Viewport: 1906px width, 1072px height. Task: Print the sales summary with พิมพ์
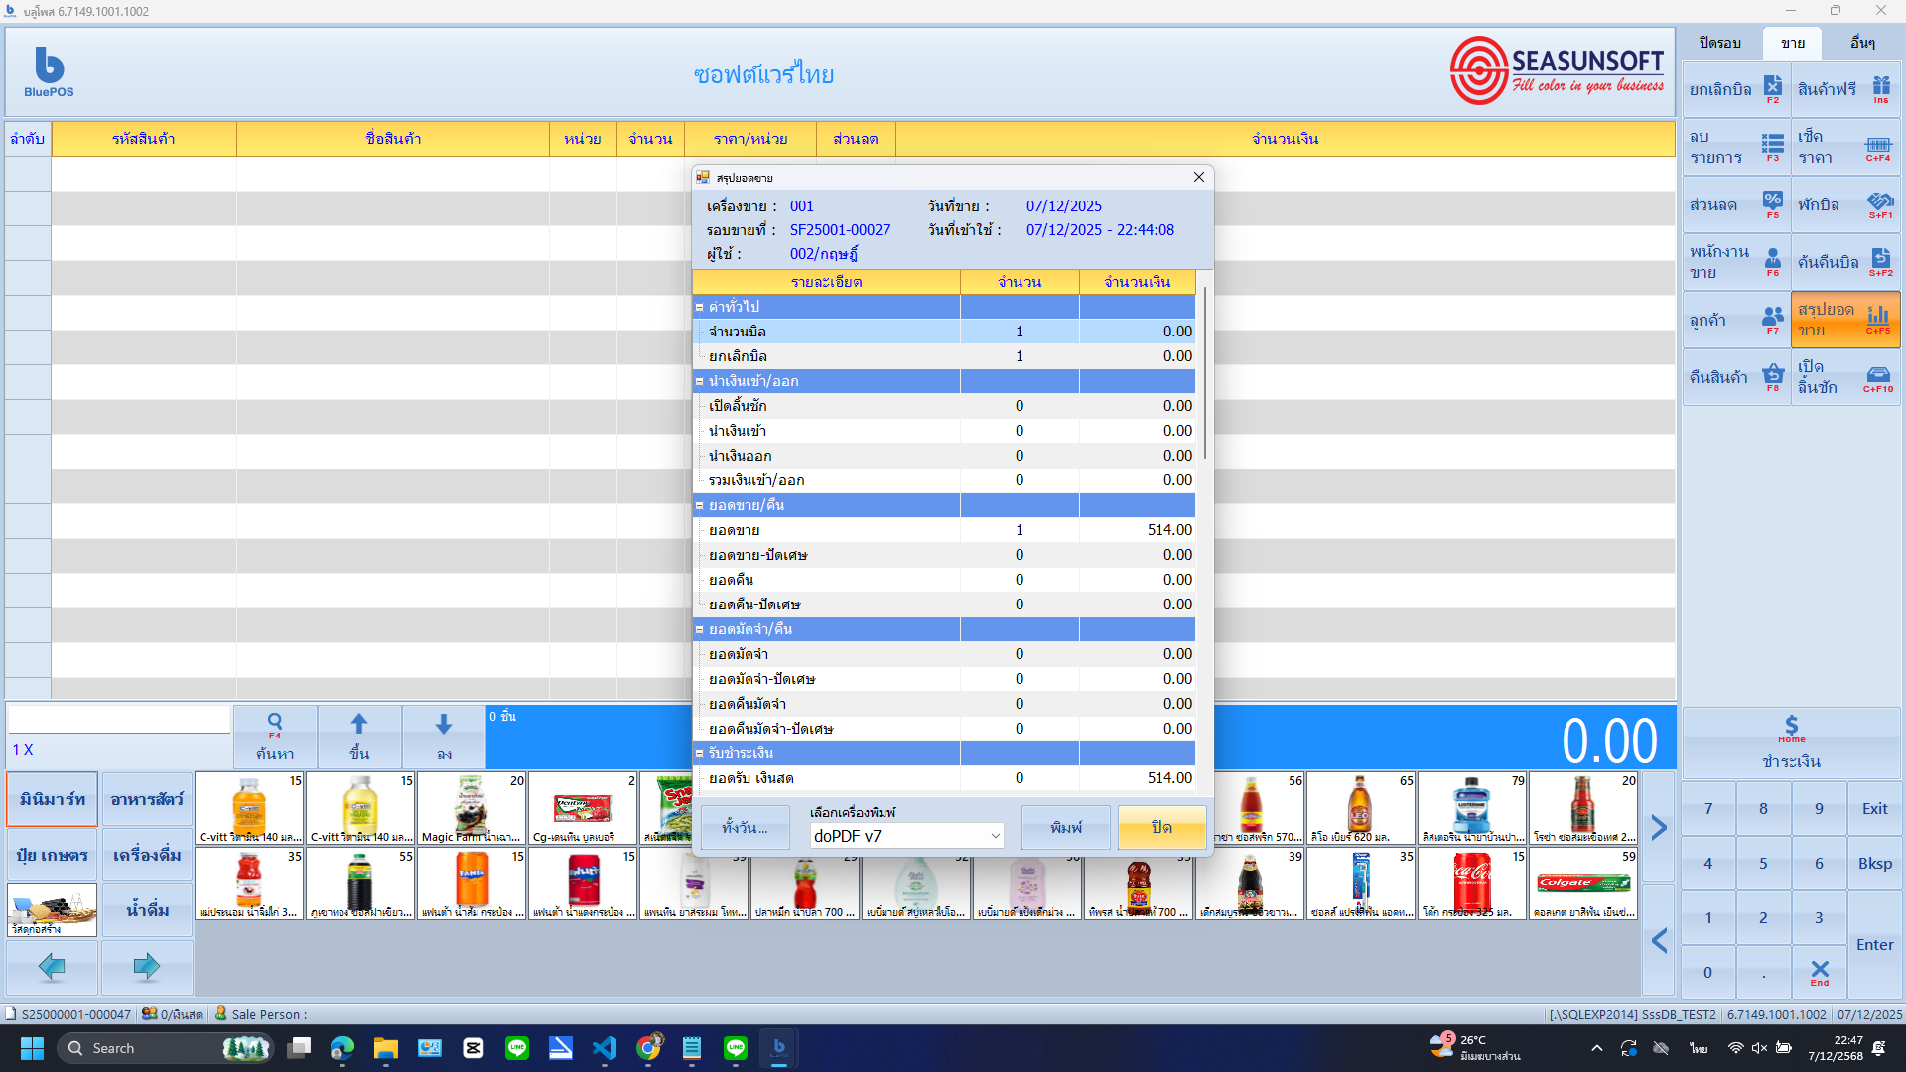[1065, 827]
